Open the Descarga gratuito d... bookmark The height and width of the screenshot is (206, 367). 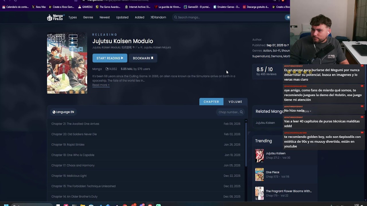pyautogui.click(x=256, y=7)
